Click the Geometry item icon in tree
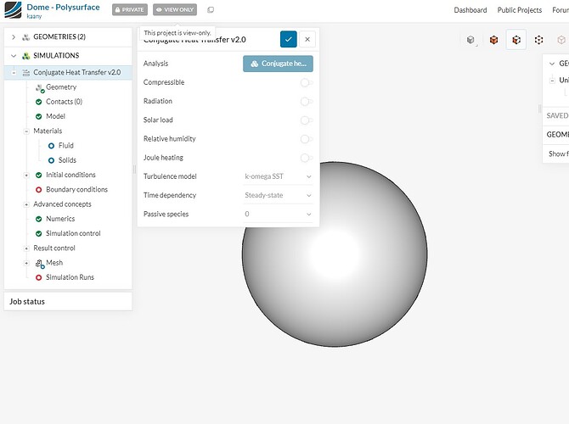The width and height of the screenshot is (569, 424). coord(40,87)
